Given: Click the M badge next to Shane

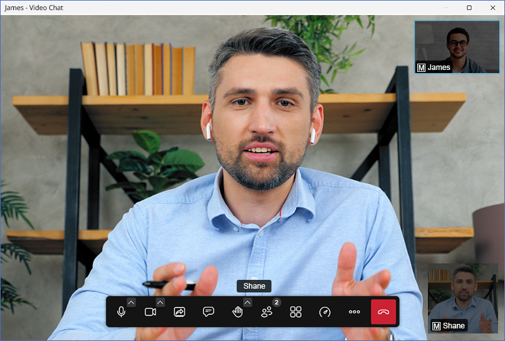Looking at the screenshot, I should (x=436, y=326).
